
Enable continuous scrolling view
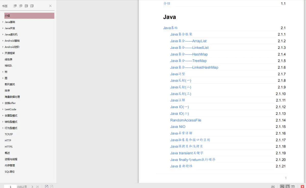pos(282,187)
